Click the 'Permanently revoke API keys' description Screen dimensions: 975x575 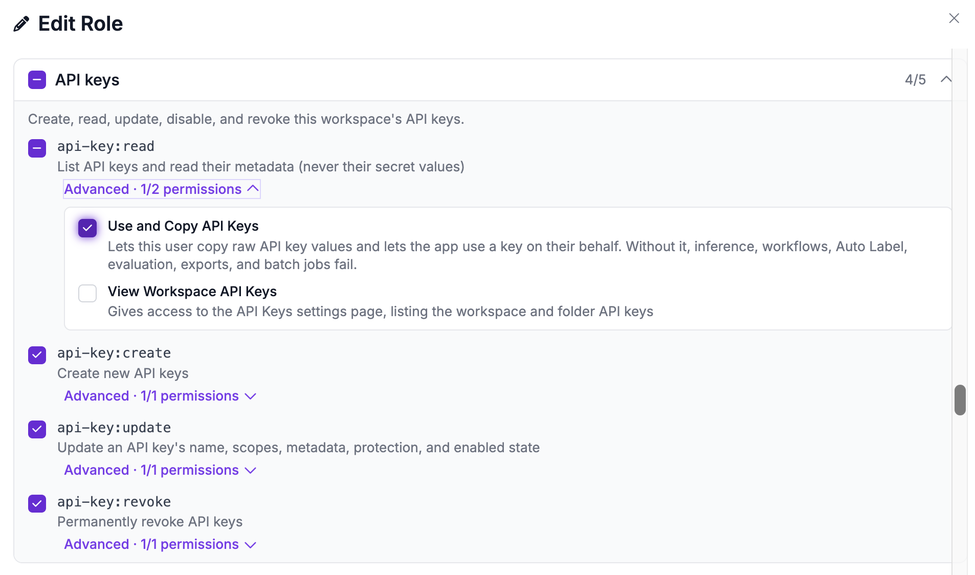(x=150, y=522)
